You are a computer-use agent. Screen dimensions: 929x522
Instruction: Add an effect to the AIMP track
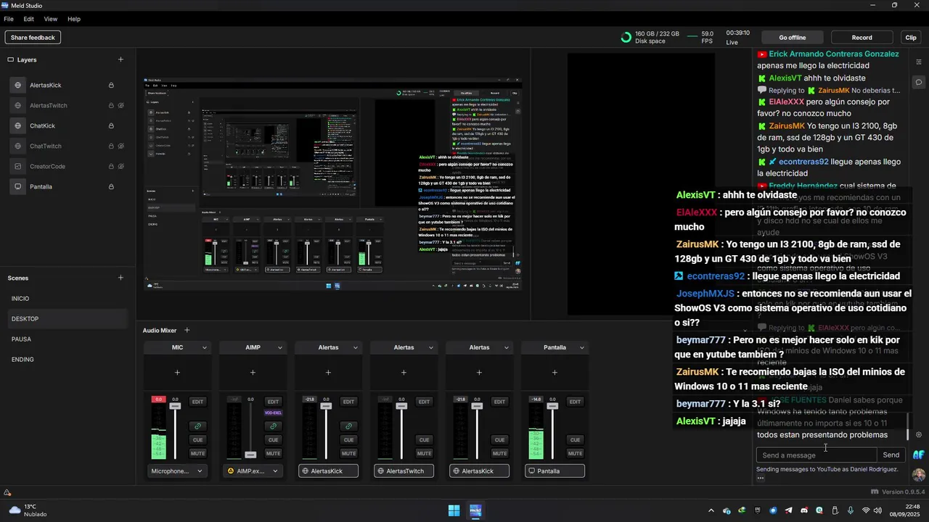253,373
